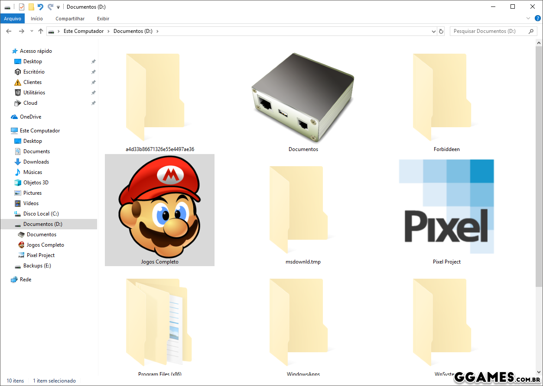The image size is (543, 386).
Task: Click Este Computador in the breadcrumb path
Action: click(84, 31)
